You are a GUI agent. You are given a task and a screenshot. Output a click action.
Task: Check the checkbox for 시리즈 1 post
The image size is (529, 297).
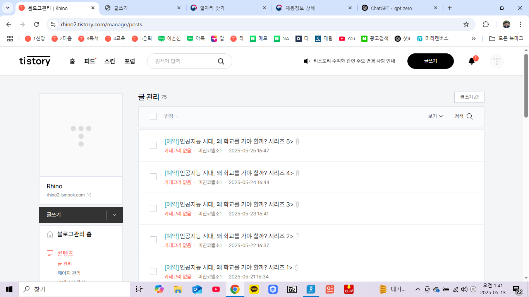tap(153, 271)
